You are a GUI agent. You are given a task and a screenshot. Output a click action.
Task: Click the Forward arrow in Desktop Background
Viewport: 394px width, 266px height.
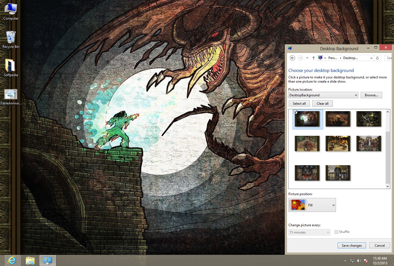(300, 58)
